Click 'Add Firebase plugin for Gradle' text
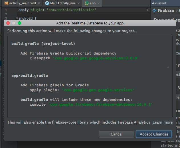Image resolution: width=180 pixels, height=148 pixels. click(55, 85)
